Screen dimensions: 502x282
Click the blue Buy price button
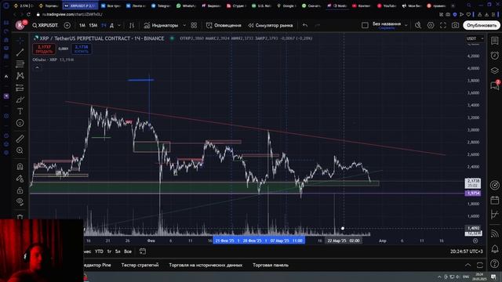click(82, 49)
